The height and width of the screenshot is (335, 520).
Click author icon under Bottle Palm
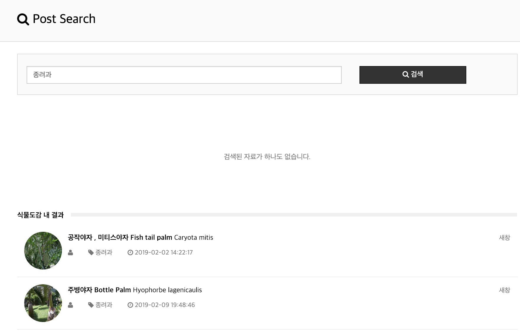click(71, 305)
